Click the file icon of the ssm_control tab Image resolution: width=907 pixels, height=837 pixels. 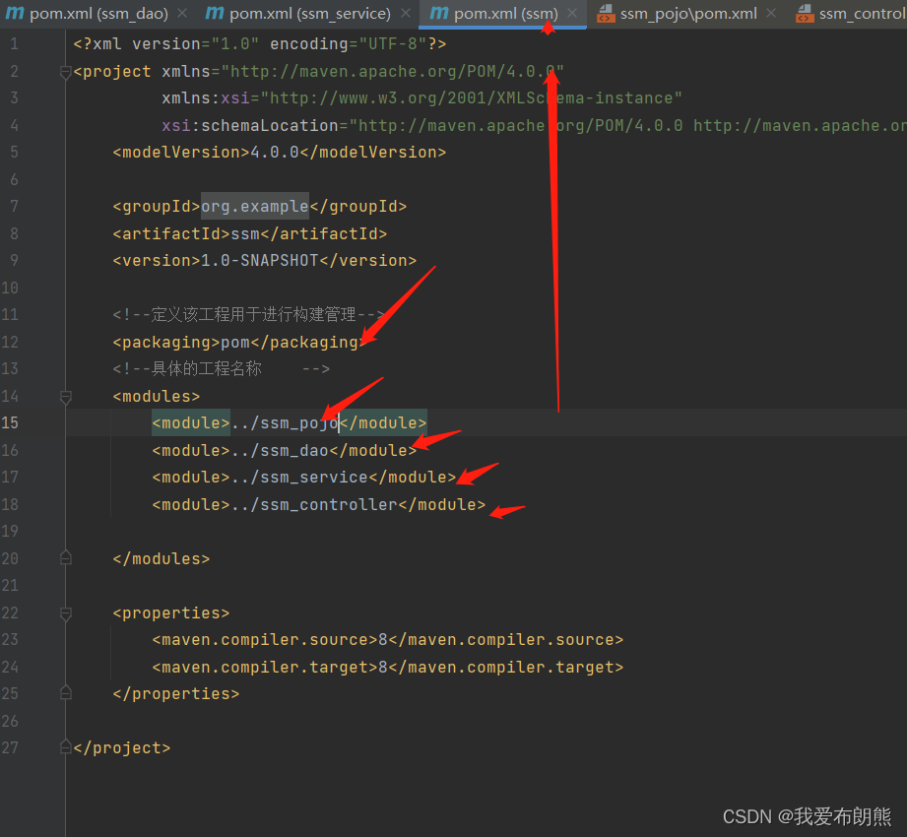click(805, 14)
